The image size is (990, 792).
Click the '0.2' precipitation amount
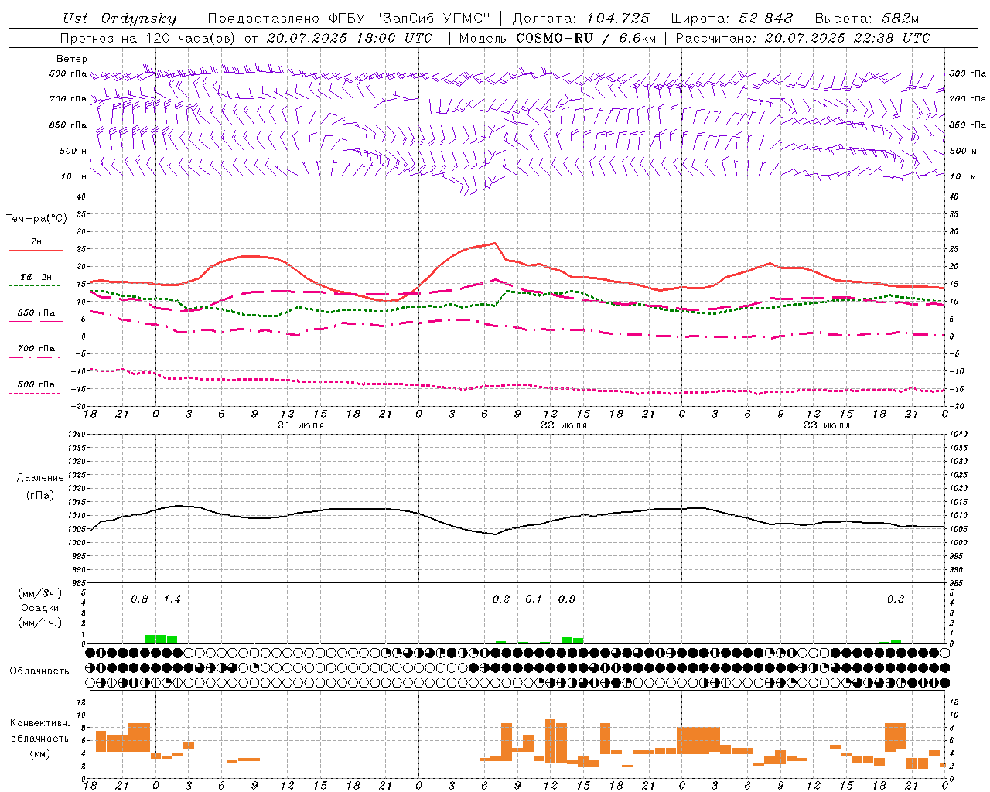(x=501, y=599)
